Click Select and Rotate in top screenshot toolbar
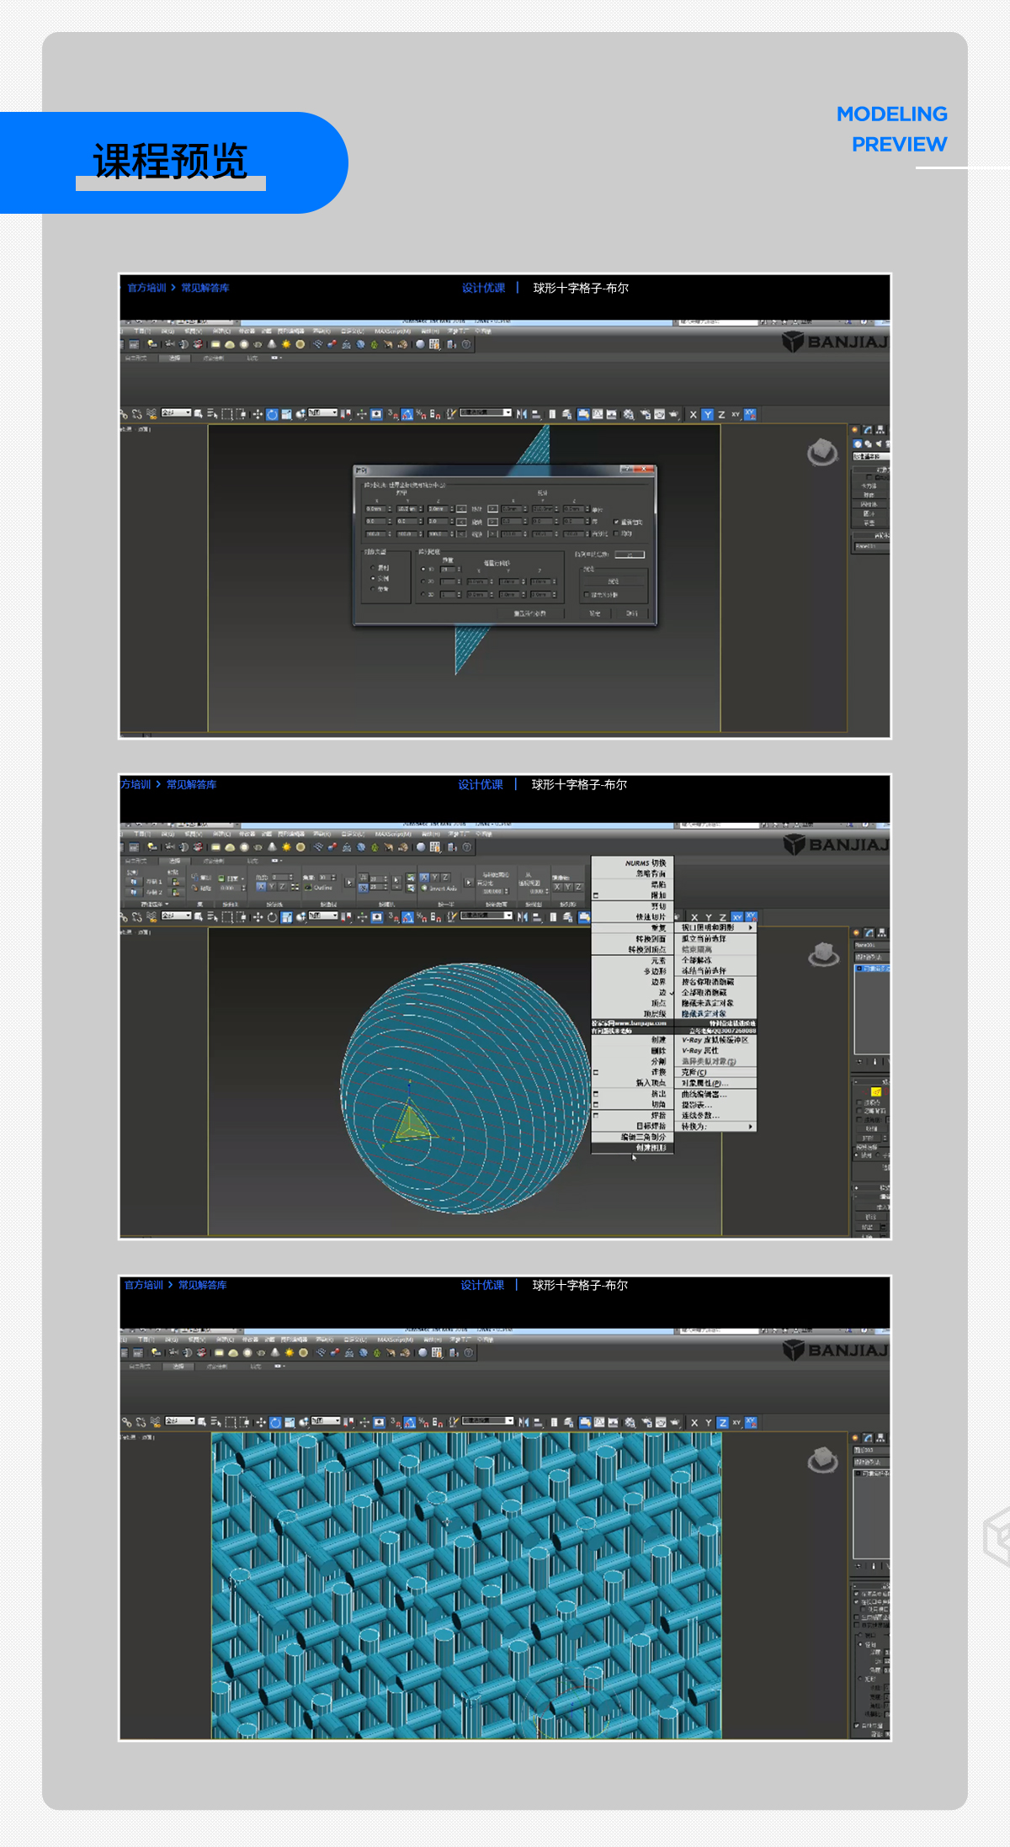The width and height of the screenshot is (1010, 1847). point(272,414)
